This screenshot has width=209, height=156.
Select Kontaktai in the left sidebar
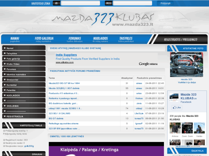point(24,85)
